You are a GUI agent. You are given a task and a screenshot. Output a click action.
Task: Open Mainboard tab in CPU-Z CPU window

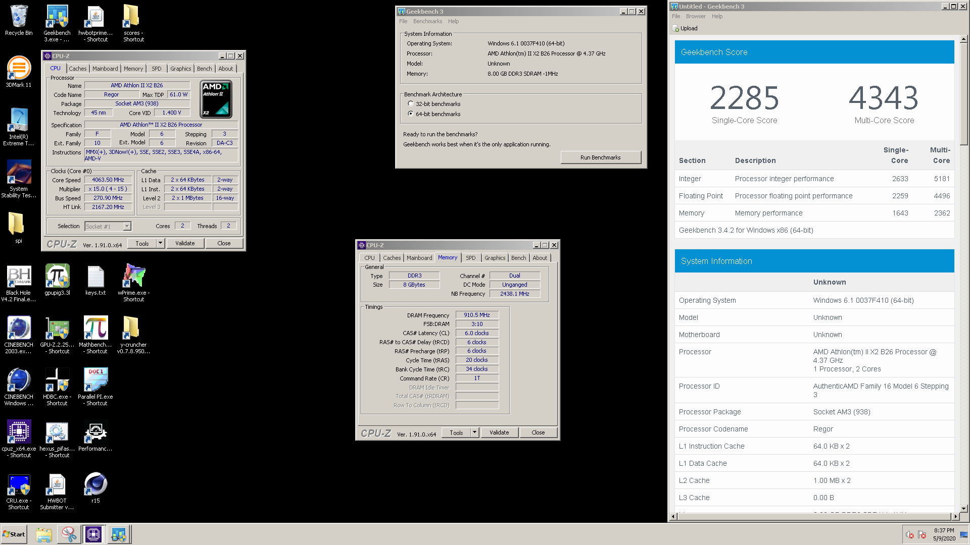point(105,69)
